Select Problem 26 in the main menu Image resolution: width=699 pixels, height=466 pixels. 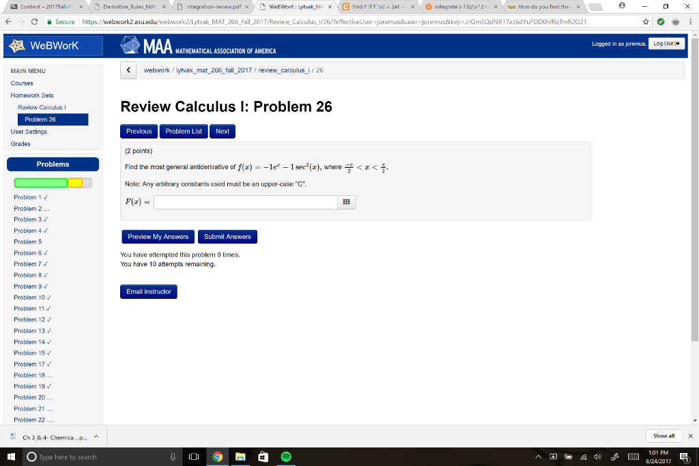(53, 119)
